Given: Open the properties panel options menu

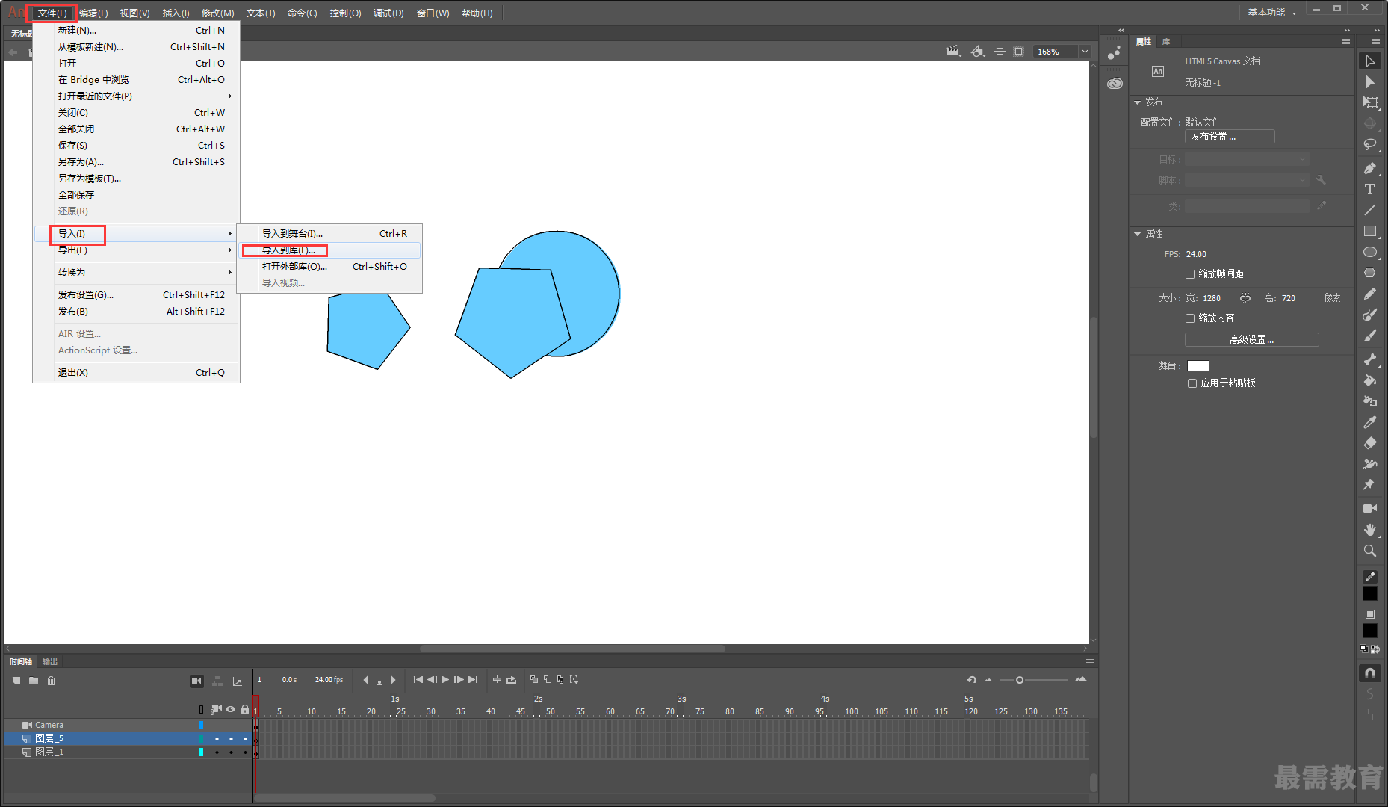Looking at the screenshot, I should point(1346,42).
